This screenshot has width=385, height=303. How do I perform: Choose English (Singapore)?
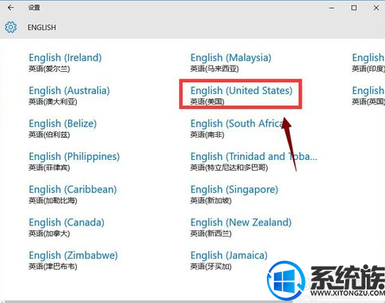click(234, 195)
